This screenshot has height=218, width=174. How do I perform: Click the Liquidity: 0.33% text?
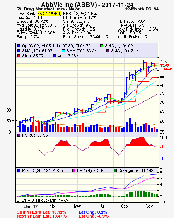click(x=31, y=29)
